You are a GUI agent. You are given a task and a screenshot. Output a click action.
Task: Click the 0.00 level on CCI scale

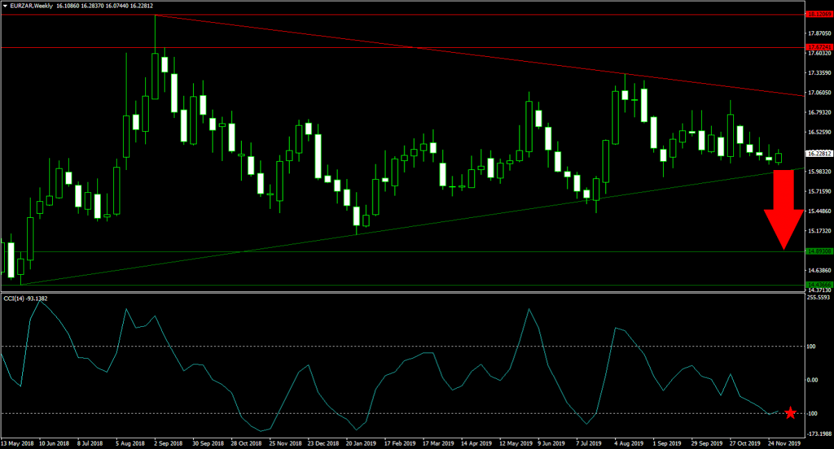pyautogui.click(x=812, y=380)
